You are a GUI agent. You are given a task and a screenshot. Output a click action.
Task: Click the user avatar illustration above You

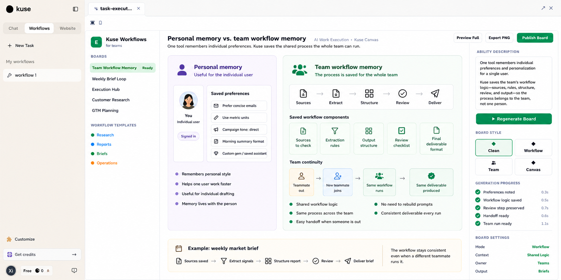pyautogui.click(x=188, y=100)
